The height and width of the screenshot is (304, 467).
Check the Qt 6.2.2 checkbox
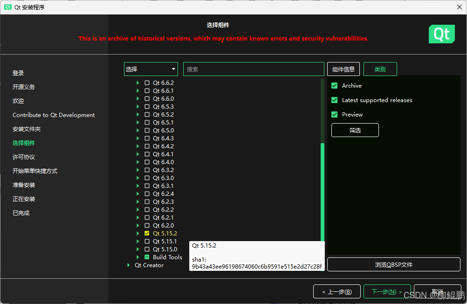pos(147,210)
